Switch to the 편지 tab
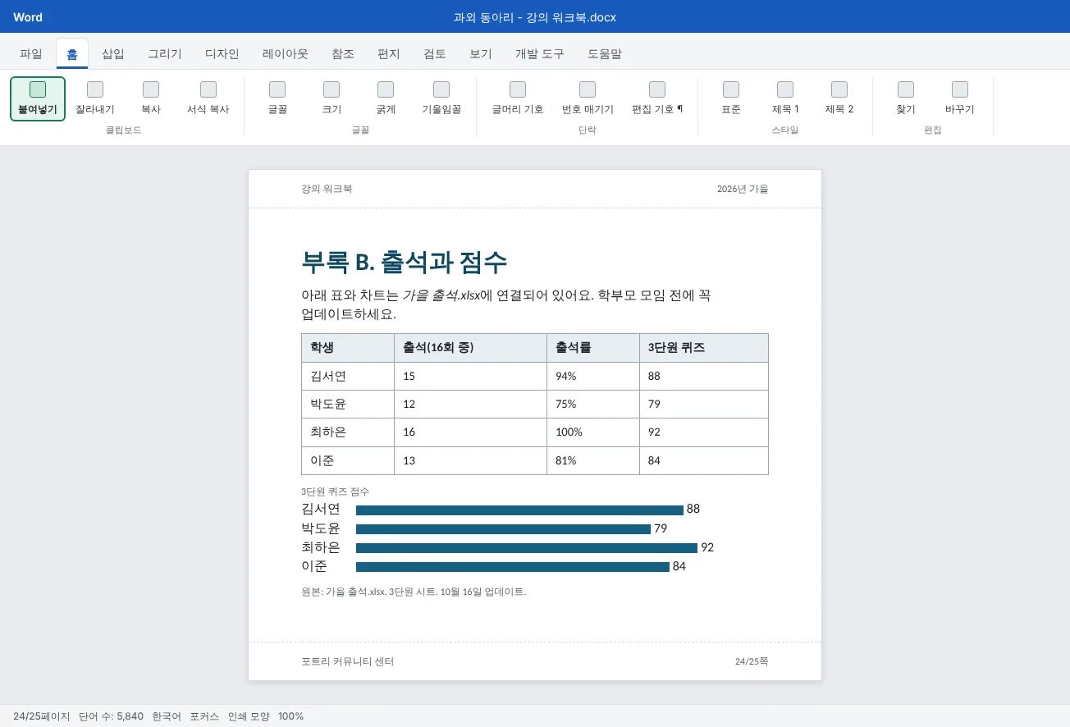1070x727 pixels. (x=389, y=54)
